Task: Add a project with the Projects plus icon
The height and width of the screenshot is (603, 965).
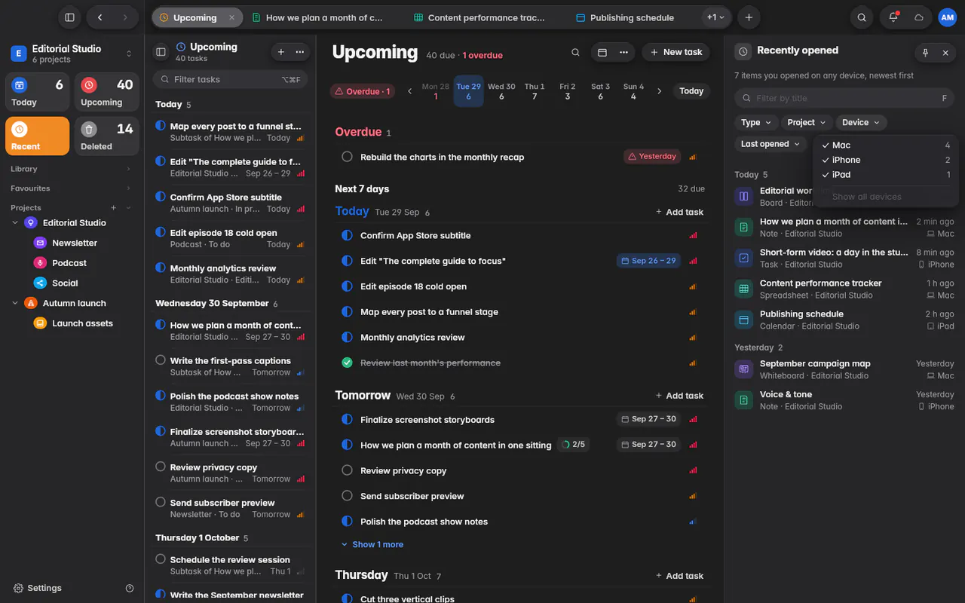Action: click(114, 207)
